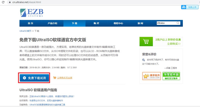Click the search magnifier icon
The width and height of the screenshot is (200, 107).
[178, 23]
